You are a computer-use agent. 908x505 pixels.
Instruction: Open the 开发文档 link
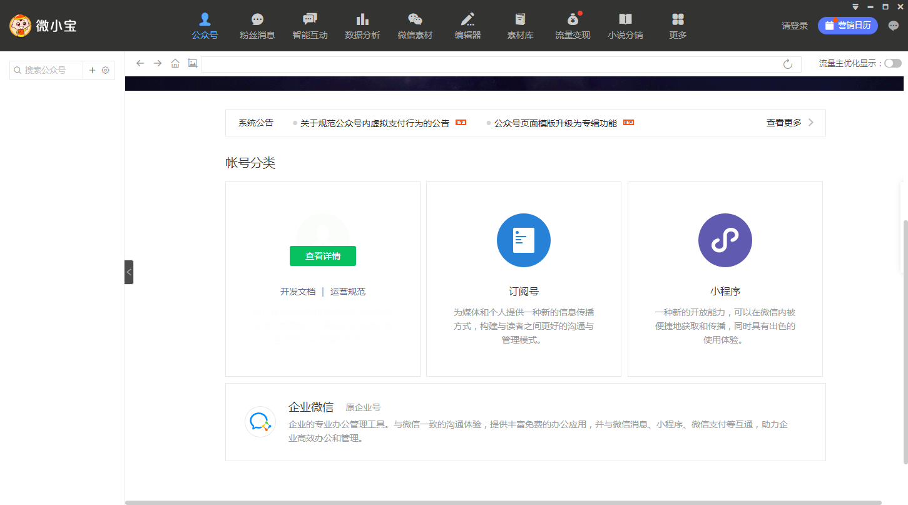298,292
